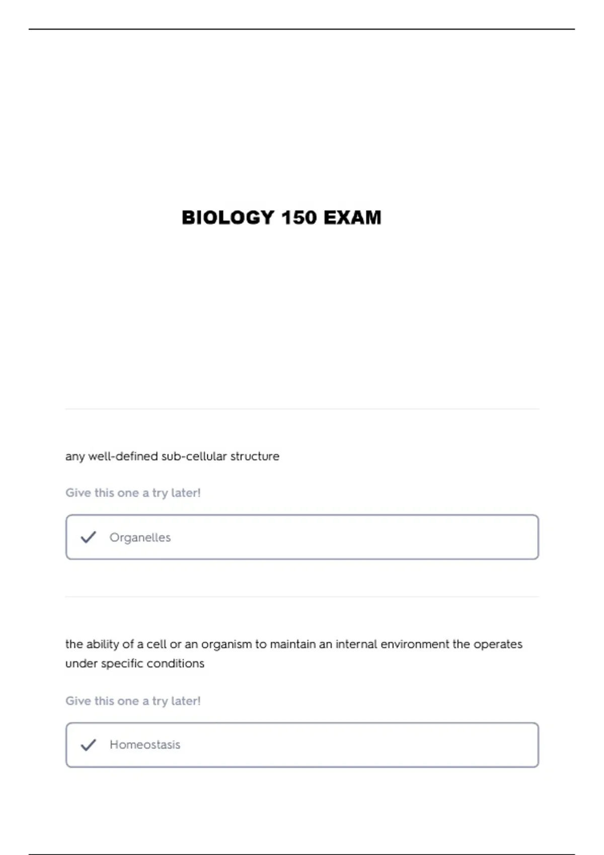The image size is (604, 855).
Task: Click the checkmark icon beside Homeostasis
Action: [x=88, y=745]
